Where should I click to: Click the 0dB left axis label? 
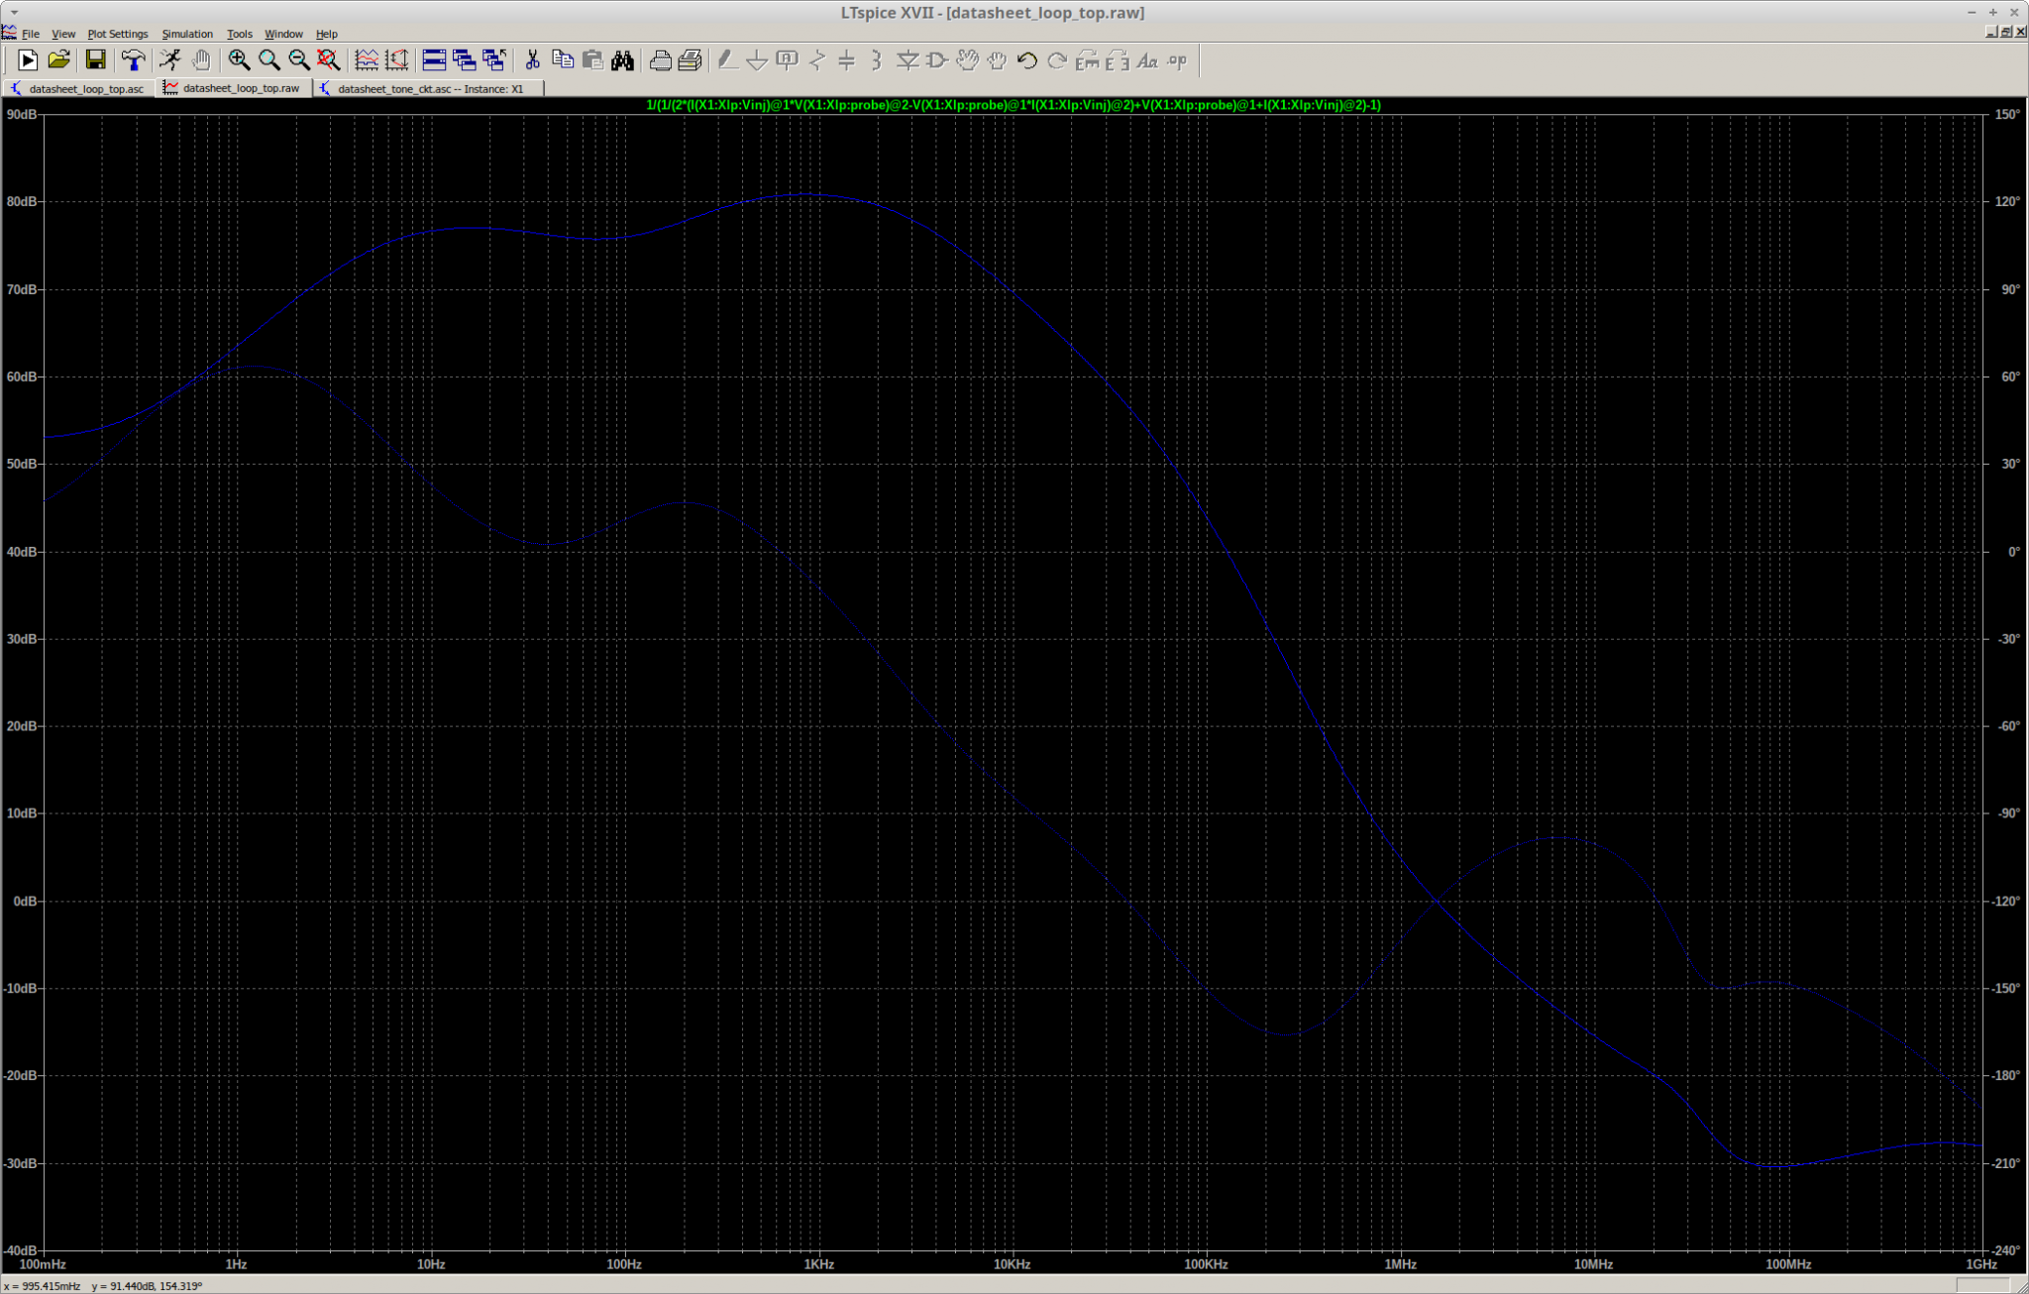point(23,901)
